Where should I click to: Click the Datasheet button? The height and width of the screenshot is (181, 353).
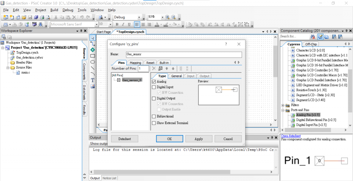(x=124, y=139)
